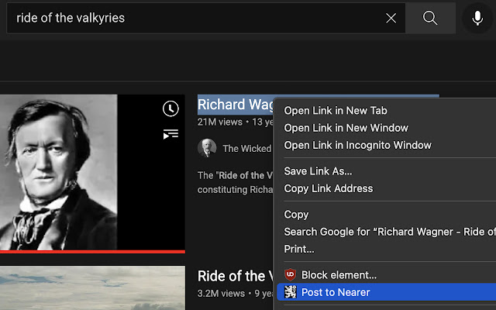
Task: Click the description text starting 'The "Ride of the V'
Action: [236, 183]
